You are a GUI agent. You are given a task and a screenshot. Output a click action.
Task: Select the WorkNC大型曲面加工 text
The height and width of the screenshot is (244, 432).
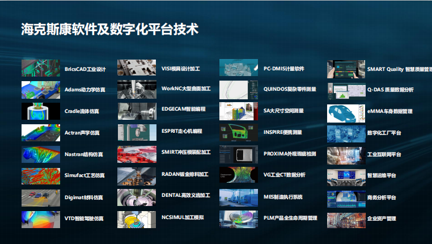[x=186, y=89]
